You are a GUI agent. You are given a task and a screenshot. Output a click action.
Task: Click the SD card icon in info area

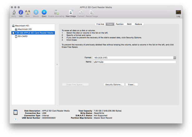click(16, 112)
